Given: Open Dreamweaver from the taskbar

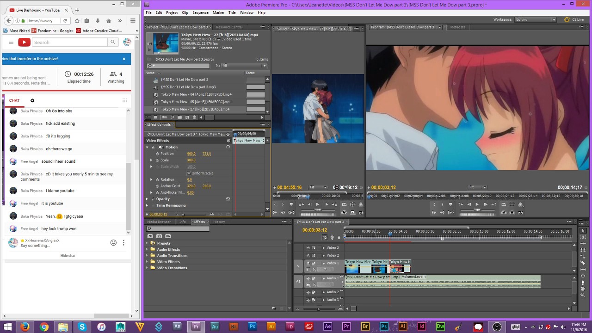Looking at the screenshot, I should (x=440, y=327).
